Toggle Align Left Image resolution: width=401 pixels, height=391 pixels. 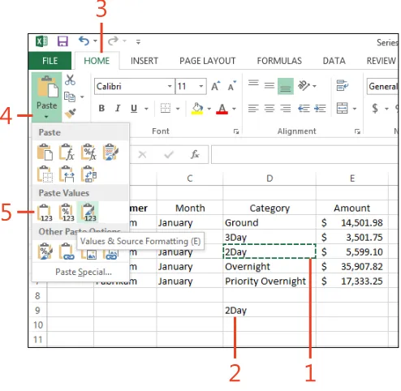coord(253,109)
